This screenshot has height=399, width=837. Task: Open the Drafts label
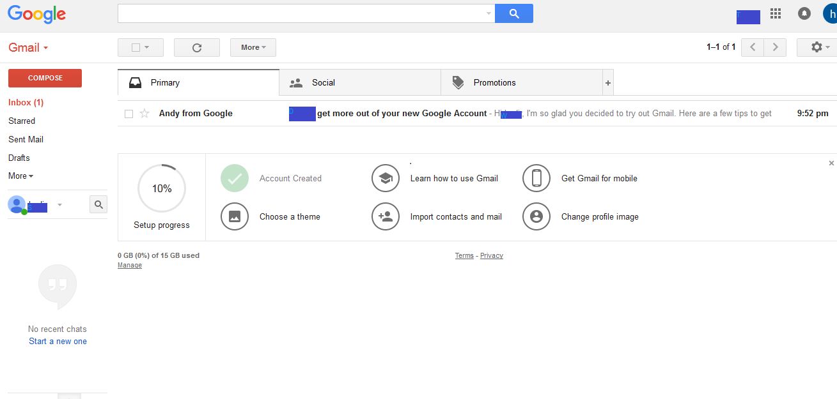click(19, 158)
